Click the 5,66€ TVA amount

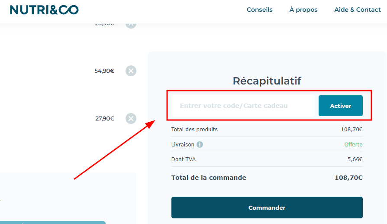coord(355,159)
